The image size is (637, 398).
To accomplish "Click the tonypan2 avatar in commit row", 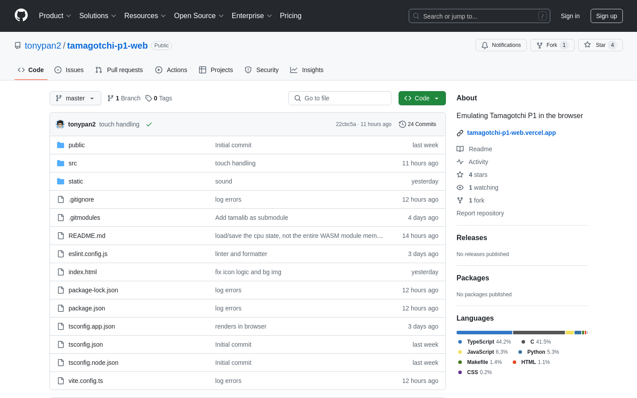I will [60, 124].
